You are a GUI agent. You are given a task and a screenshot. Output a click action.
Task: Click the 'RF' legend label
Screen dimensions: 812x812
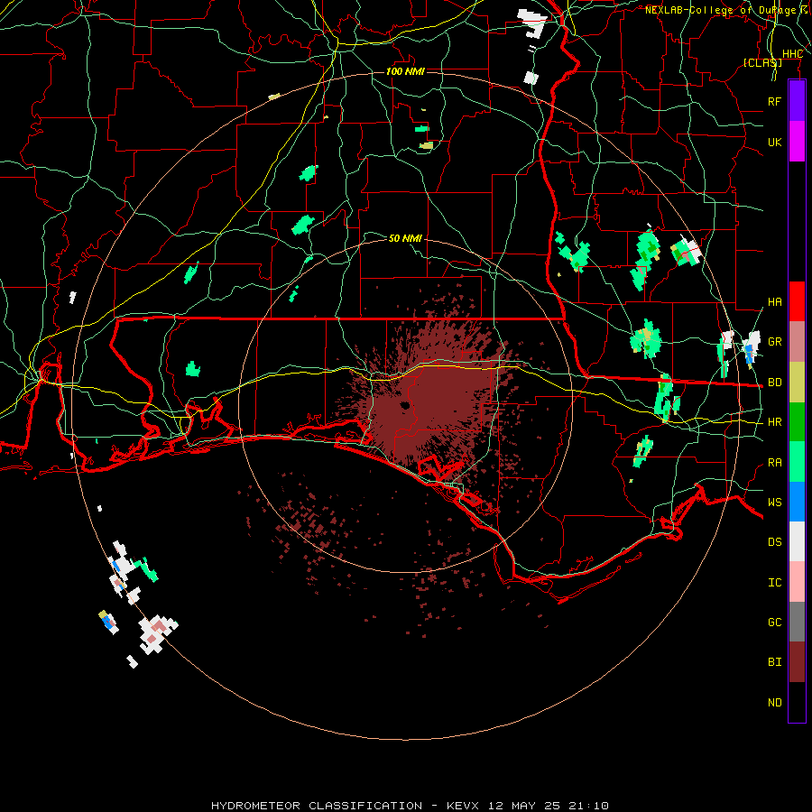tap(774, 101)
